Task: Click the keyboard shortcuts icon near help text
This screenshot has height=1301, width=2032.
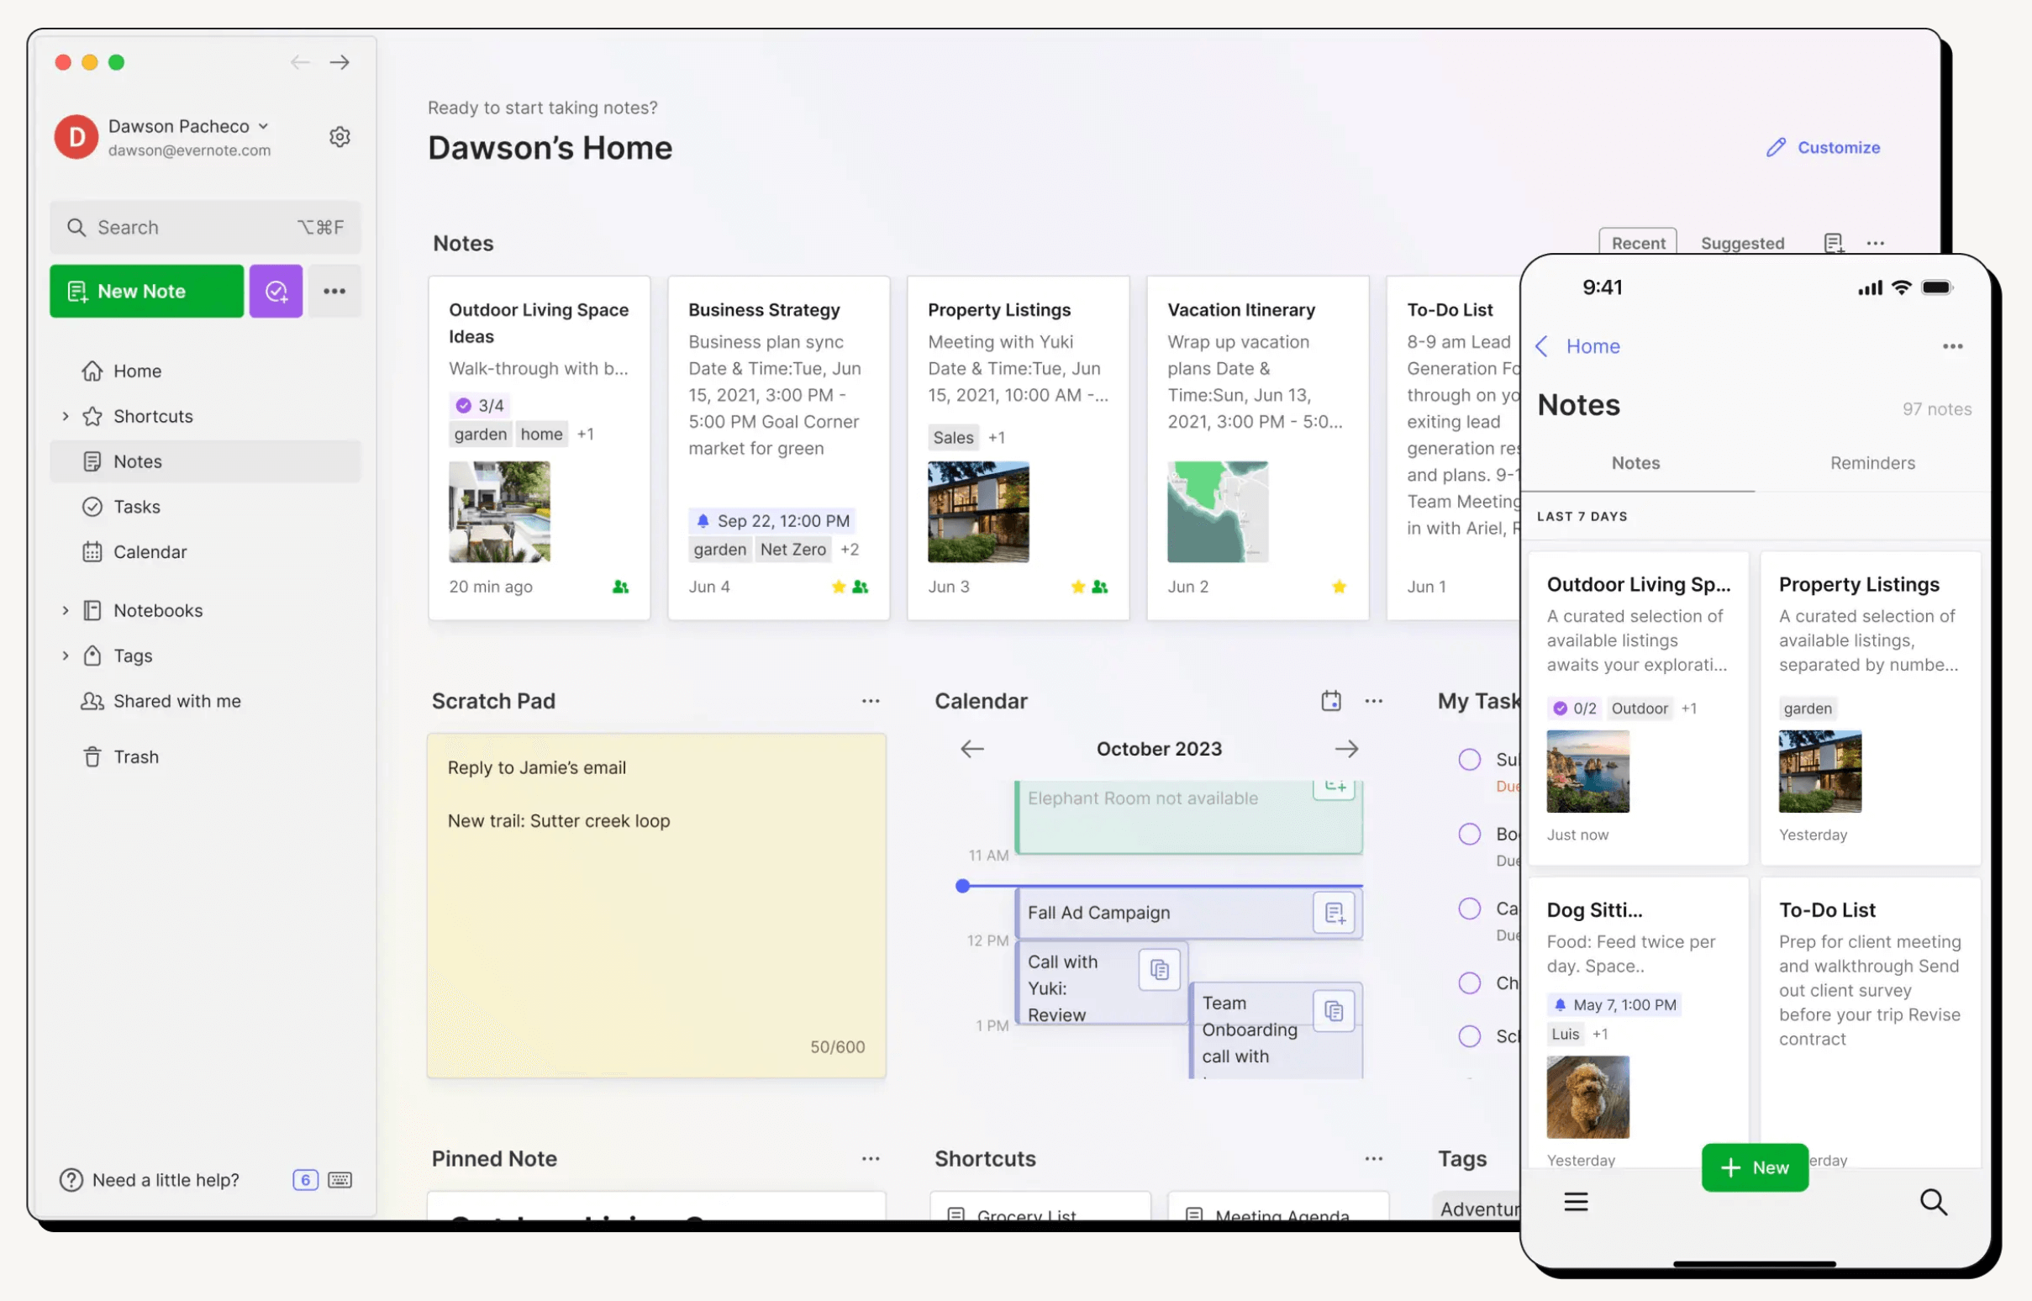Action: point(340,1179)
